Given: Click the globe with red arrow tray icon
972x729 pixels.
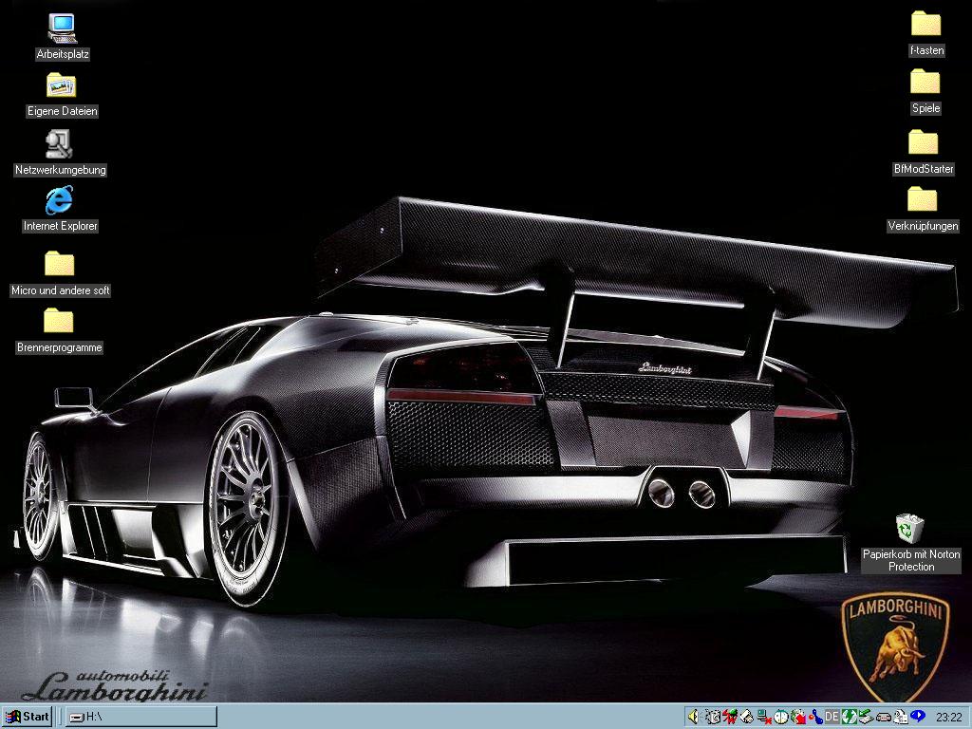Looking at the screenshot, I should [x=798, y=717].
